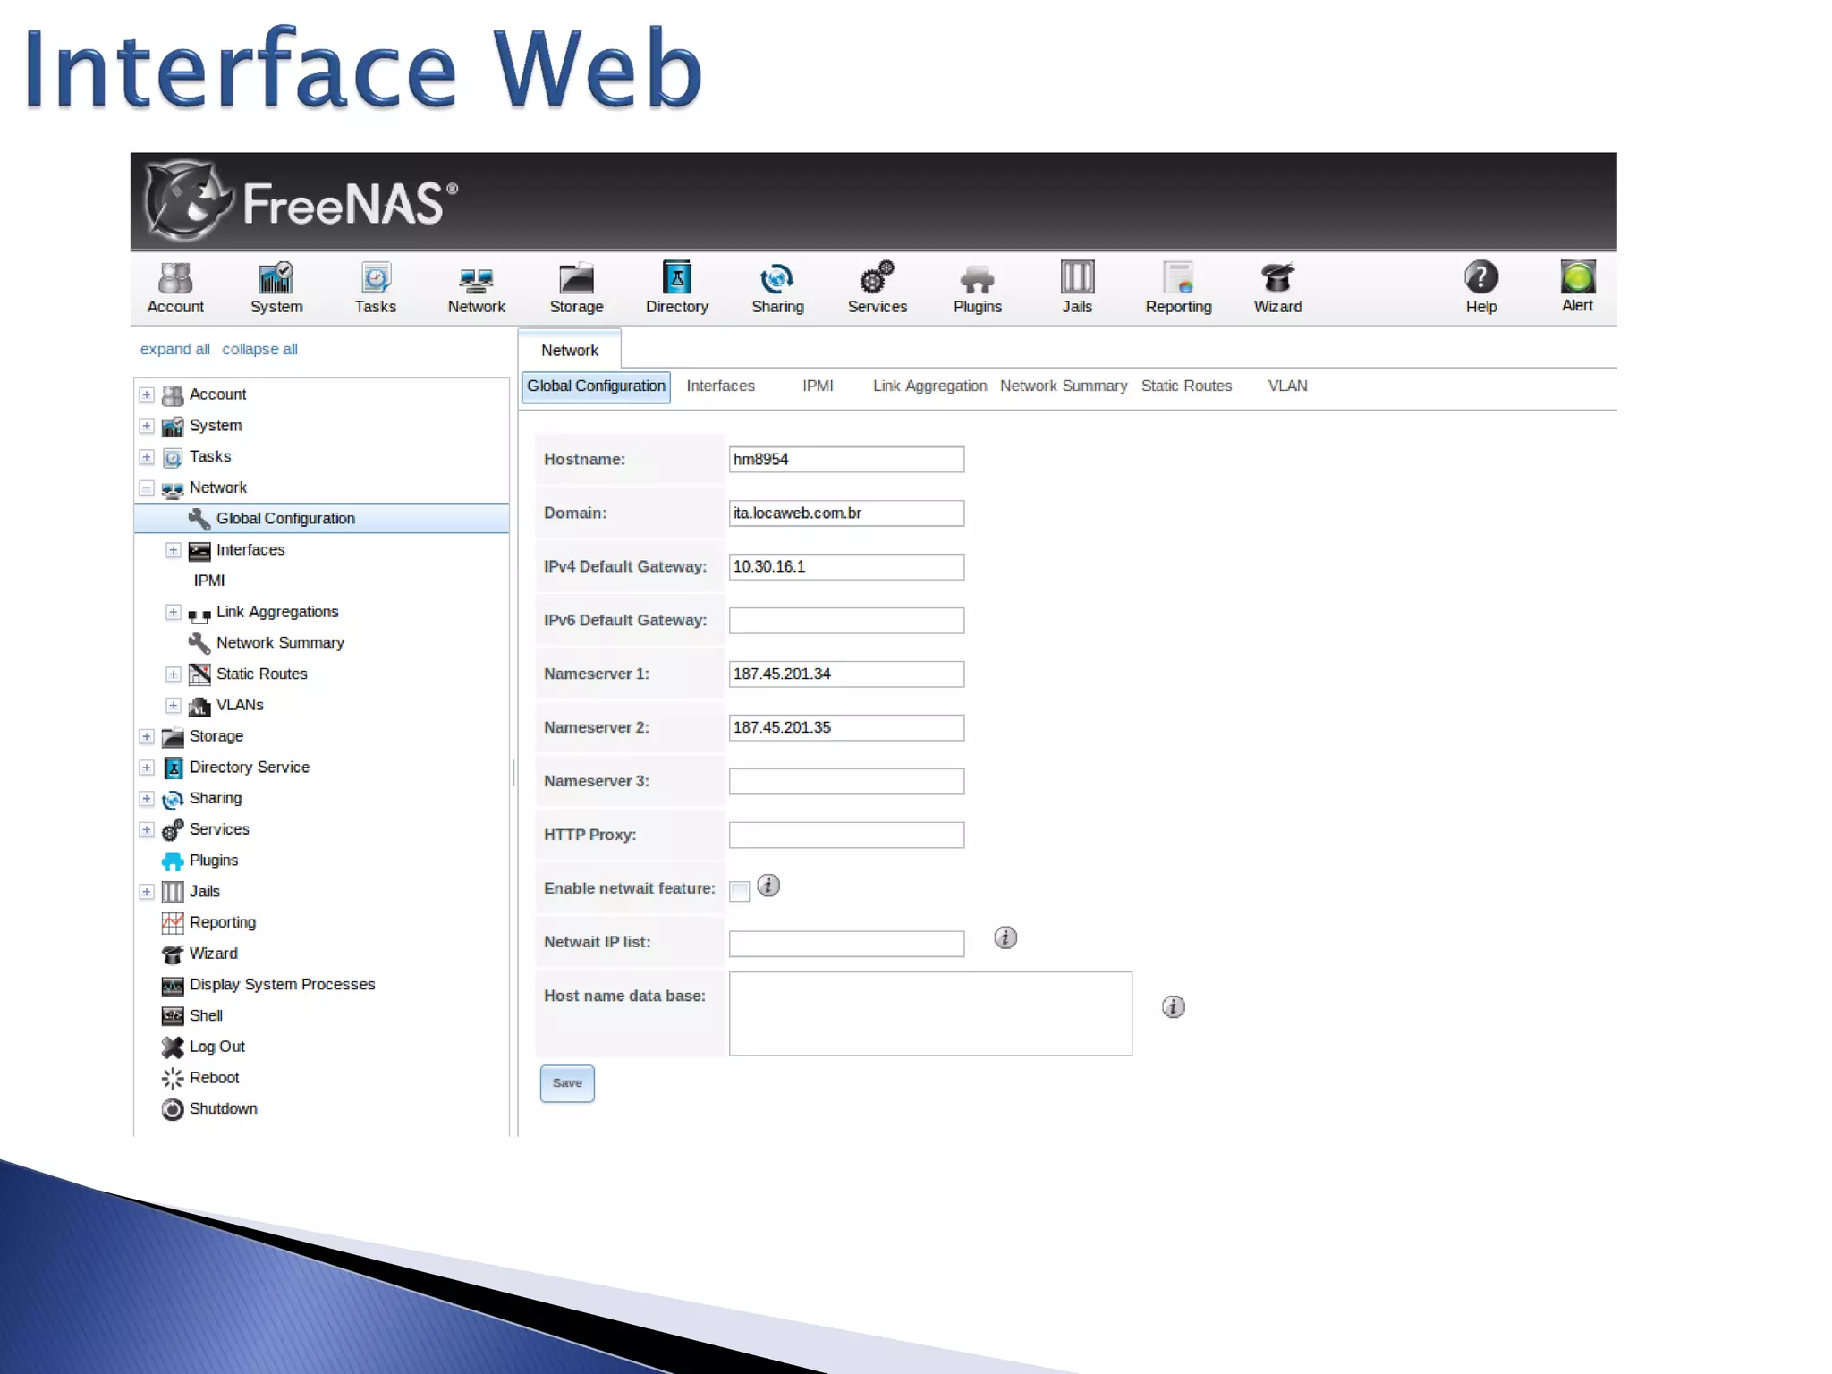
Task: Expand the Static Routes tree node
Action: pos(174,674)
